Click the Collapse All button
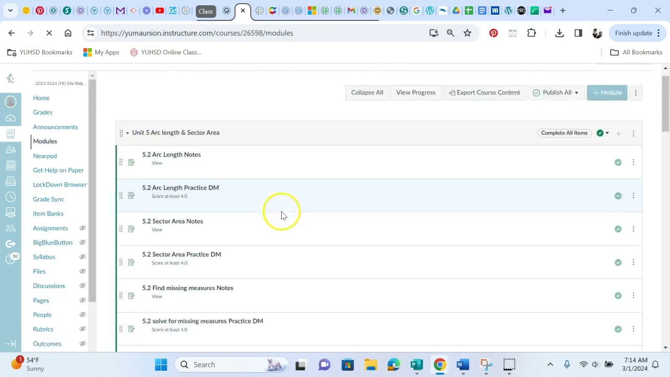 tap(367, 93)
